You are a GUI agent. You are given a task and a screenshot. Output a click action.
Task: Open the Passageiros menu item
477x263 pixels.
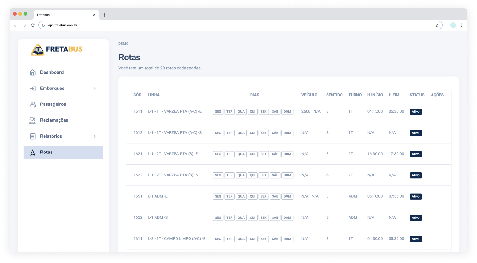[53, 104]
